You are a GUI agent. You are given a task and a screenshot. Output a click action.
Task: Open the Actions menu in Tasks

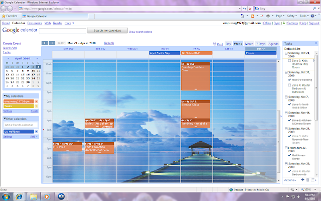click(290, 180)
